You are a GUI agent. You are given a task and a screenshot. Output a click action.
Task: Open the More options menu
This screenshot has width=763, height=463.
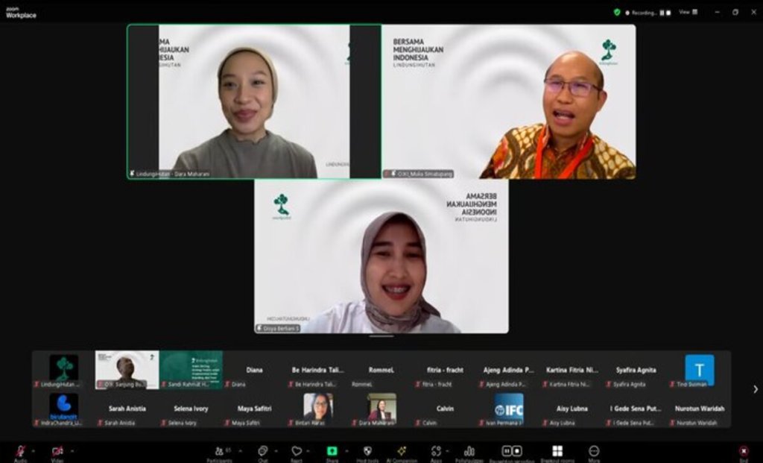click(592, 451)
